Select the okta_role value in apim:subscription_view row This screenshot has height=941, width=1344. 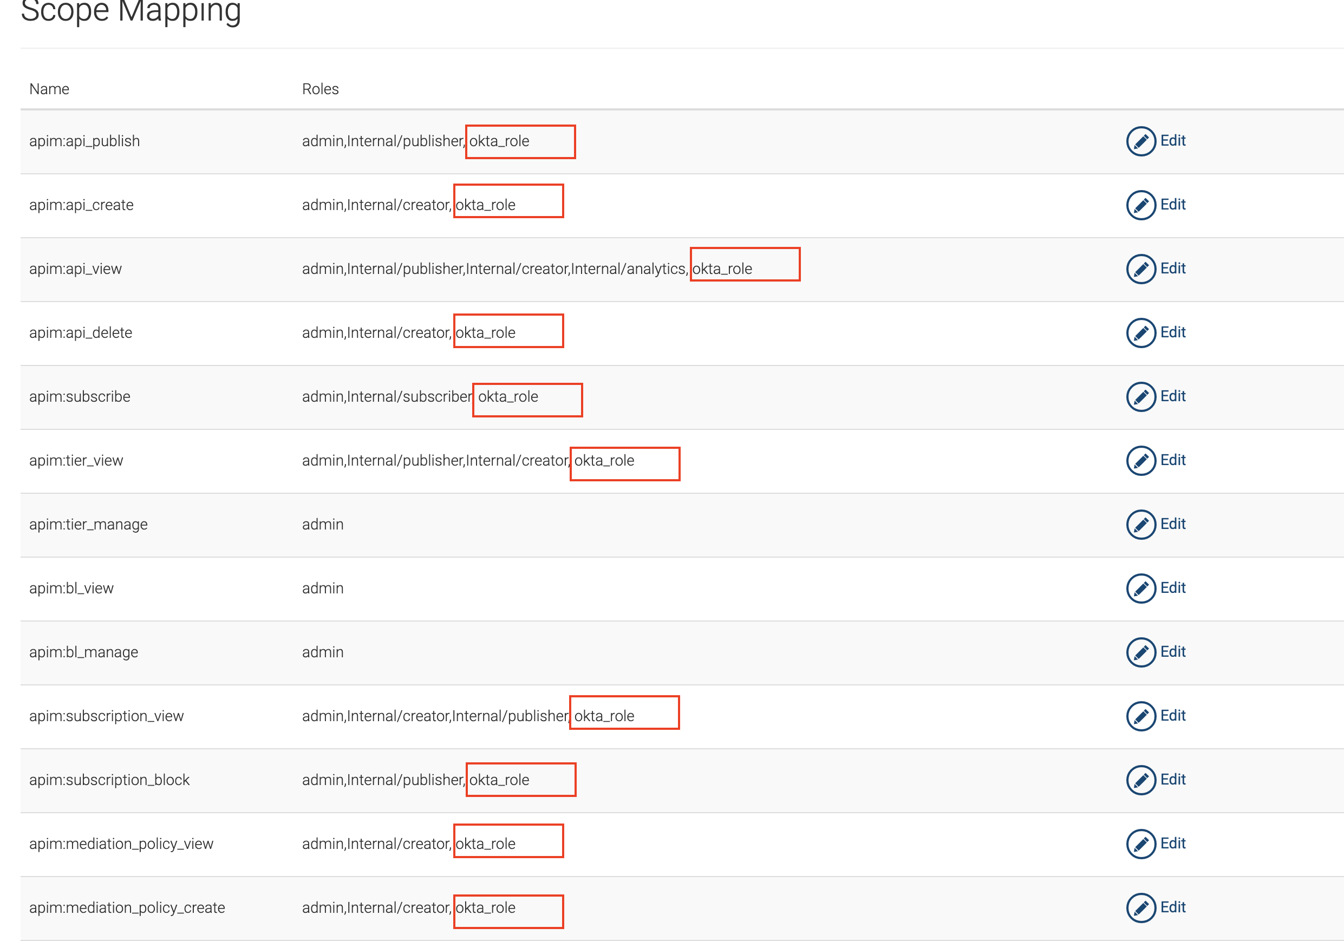point(604,715)
